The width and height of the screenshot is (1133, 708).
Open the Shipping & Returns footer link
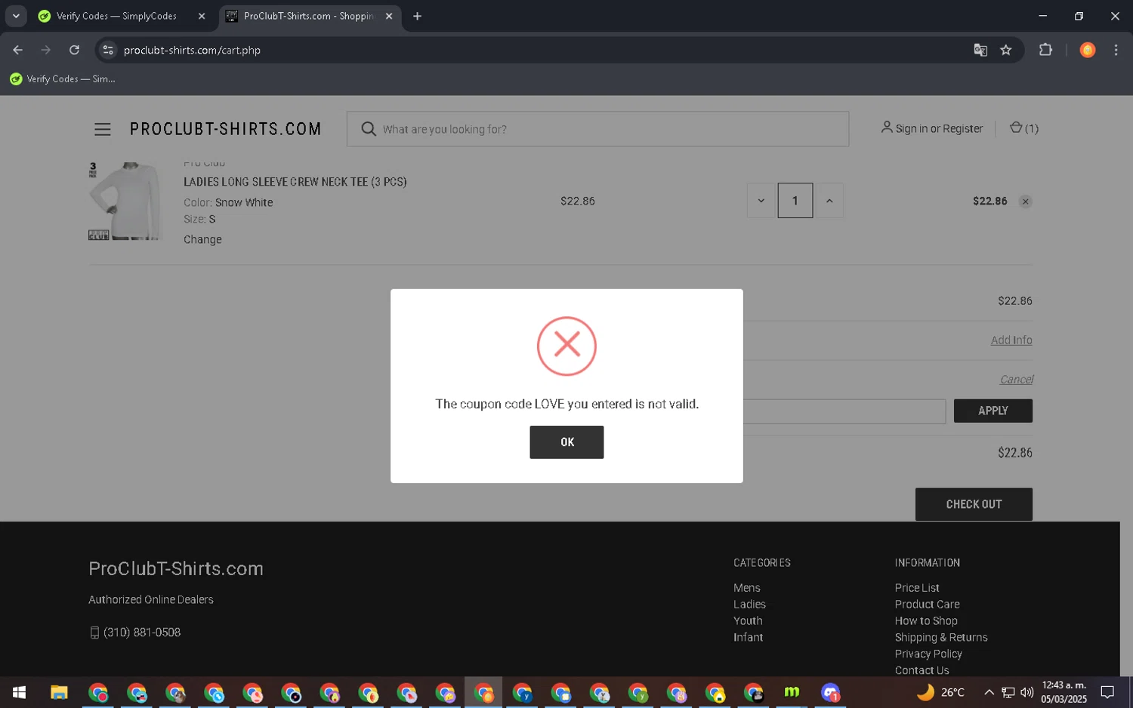coord(941,638)
